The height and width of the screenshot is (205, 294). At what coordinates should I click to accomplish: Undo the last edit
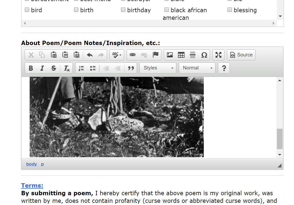tap(90, 55)
